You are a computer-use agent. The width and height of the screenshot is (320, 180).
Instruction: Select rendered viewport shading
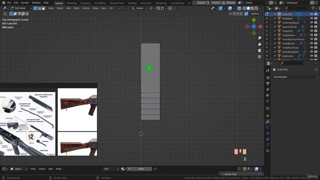click(x=256, y=8)
